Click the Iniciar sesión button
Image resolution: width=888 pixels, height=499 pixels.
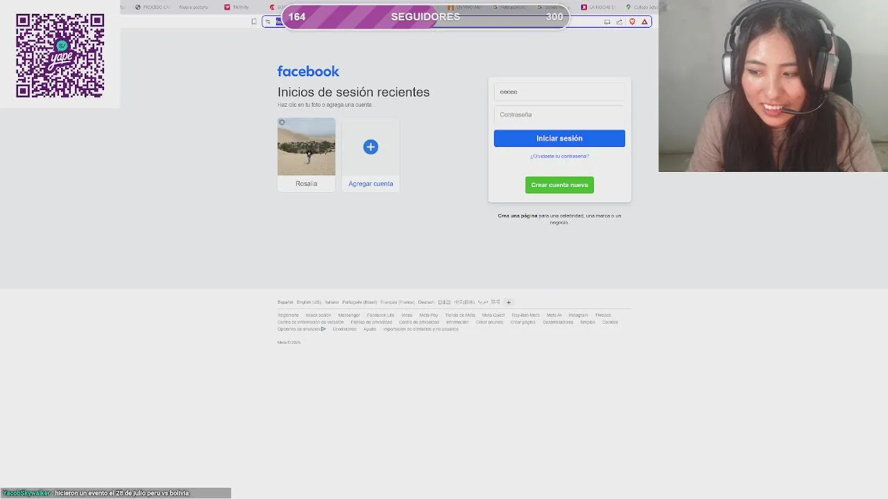pyautogui.click(x=559, y=138)
